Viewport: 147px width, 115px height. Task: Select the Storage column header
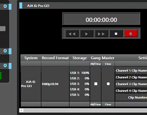tap(80, 58)
